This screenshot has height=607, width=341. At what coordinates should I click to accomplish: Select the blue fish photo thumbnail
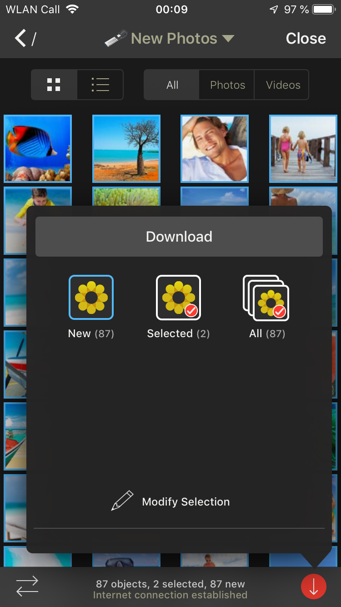point(38,149)
